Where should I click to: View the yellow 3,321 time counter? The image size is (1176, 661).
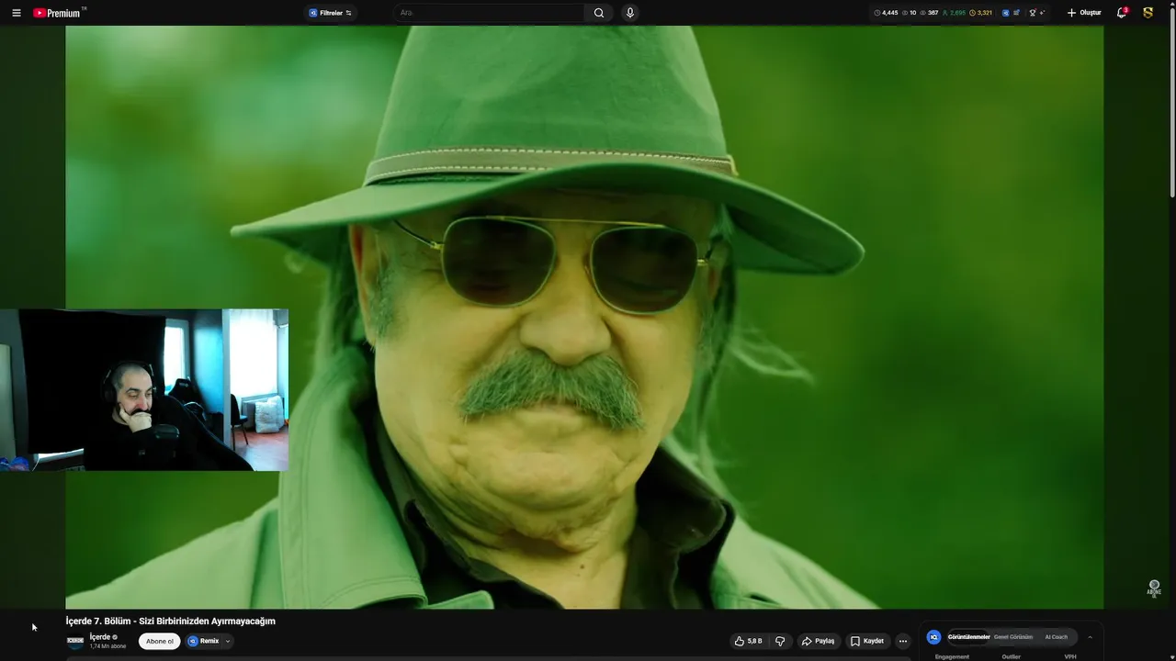point(981,13)
